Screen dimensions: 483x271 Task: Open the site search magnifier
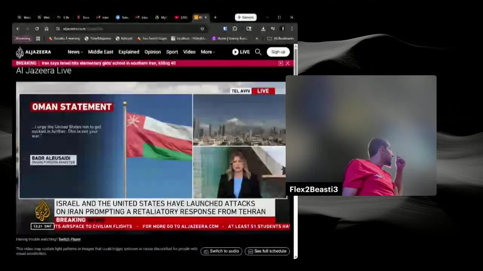(258, 52)
